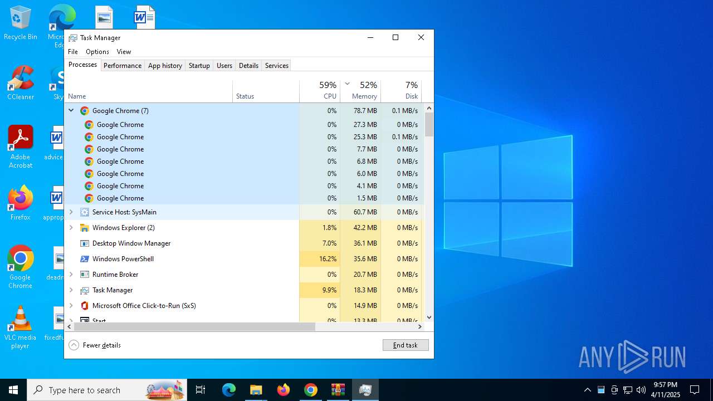Switch to the Users tab

click(x=224, y=66)
